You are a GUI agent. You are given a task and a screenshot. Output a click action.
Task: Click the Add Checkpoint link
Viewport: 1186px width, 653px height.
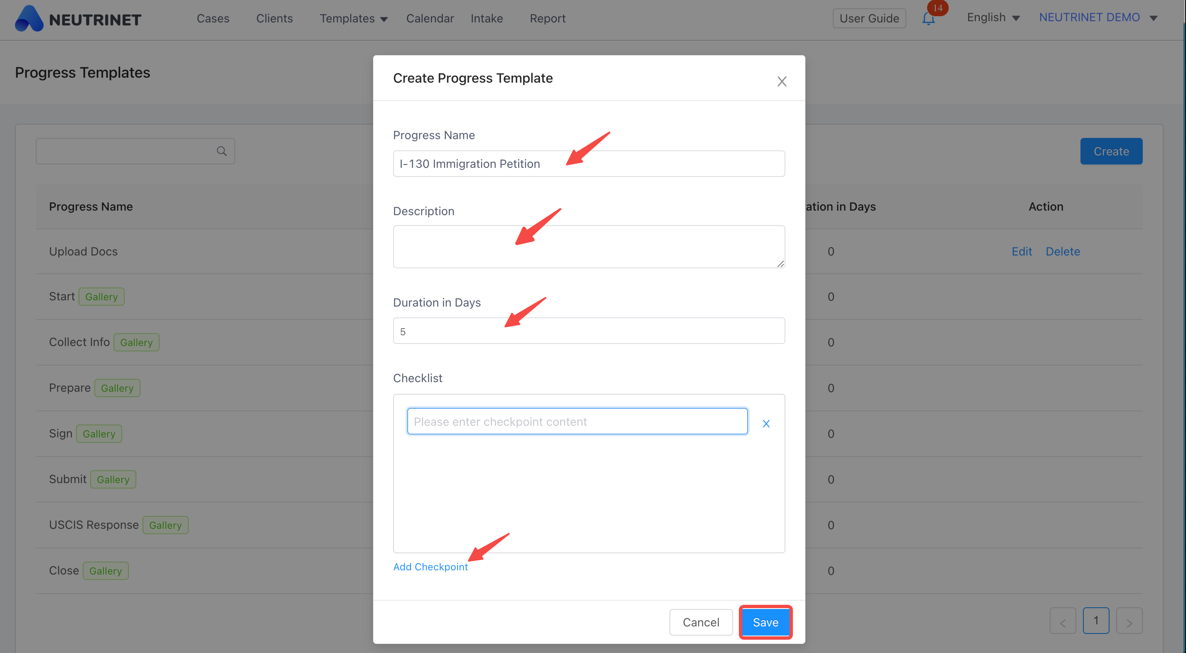pos(430,567)
